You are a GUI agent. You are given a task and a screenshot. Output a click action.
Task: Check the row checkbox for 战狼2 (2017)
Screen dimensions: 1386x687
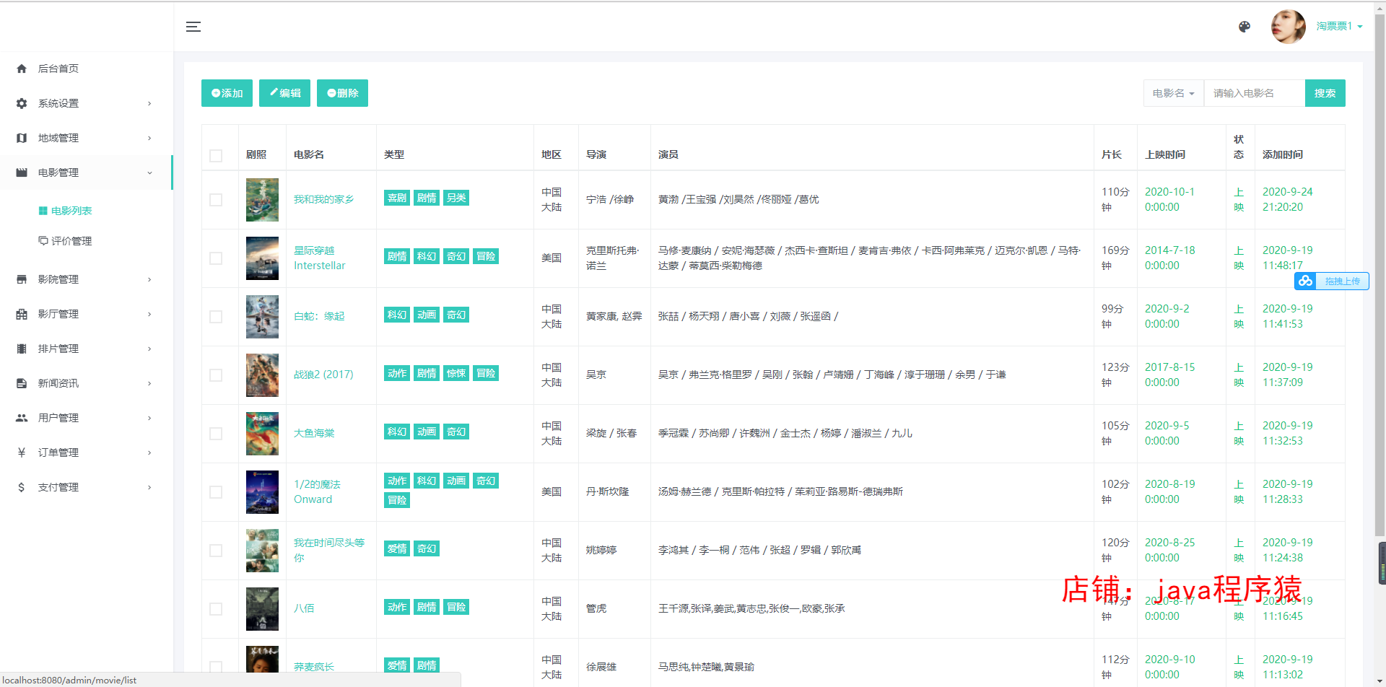pos(216,375)
